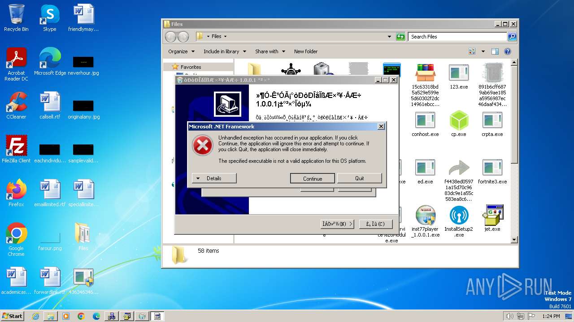Select Favorites in the navigation pane

tap(191, 67)
